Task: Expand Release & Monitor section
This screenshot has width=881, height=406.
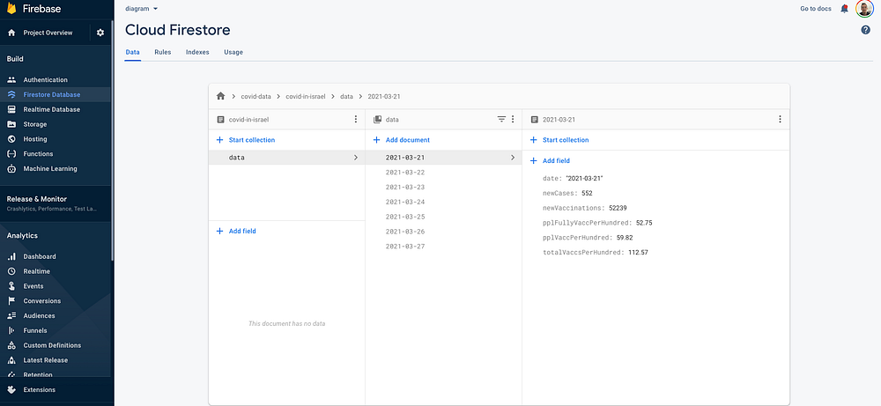Action: tap(56, 203)
